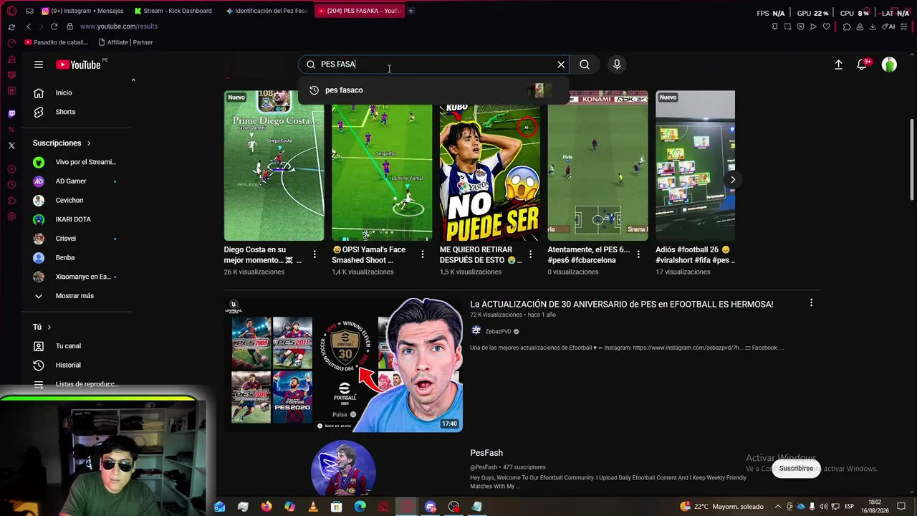Open the browser downloads icon
917x516 pixels.
click(x=873, y=27)
